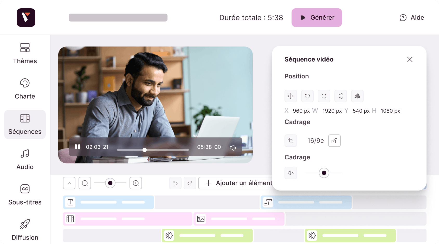Click the video progress bar knob
Viewport: 439px width, 244px height.
point(145,150)
